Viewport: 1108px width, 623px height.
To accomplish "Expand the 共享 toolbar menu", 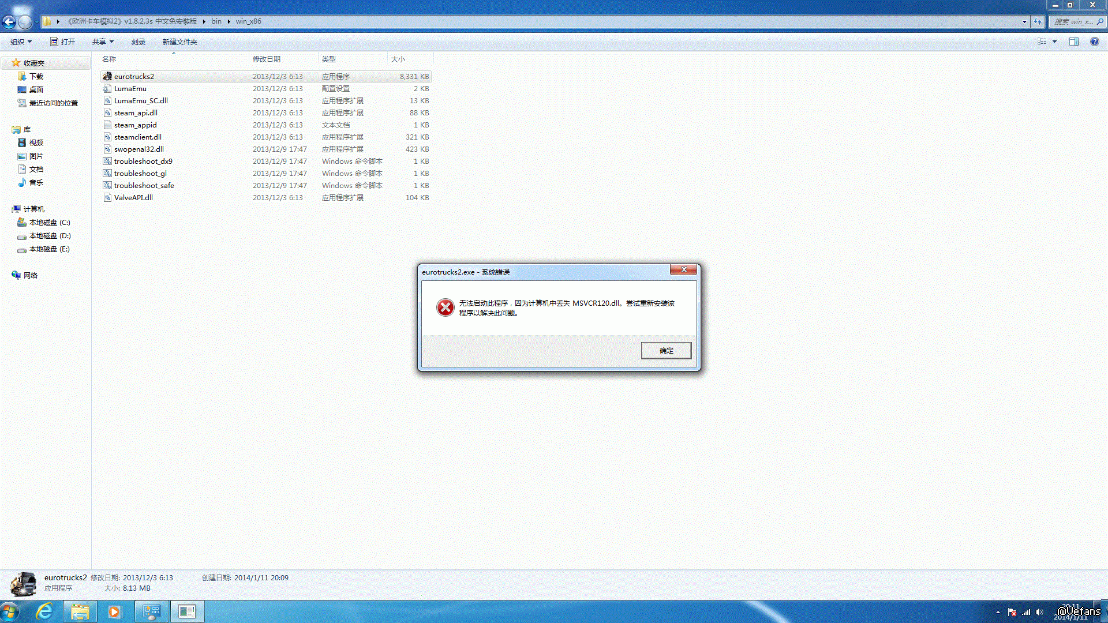I will [x=103, y=42].
